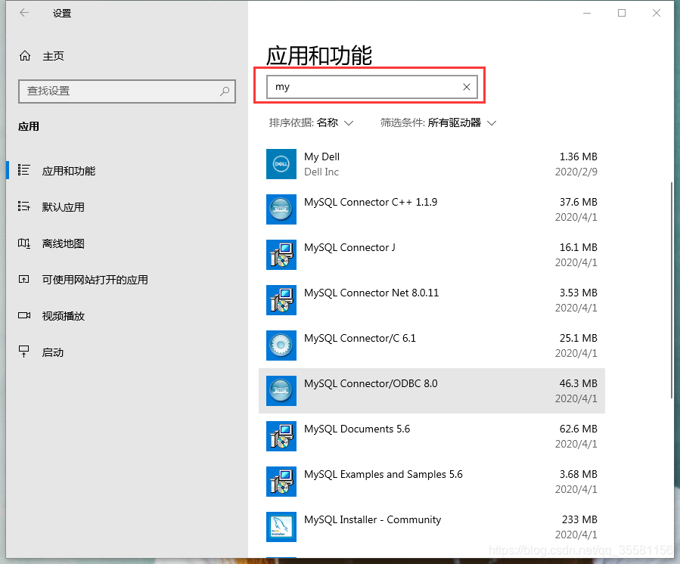The image size is (680, 564).
Task: Click MySQL Connector C++ 1.1.9 icon
Action: coord(281,209)
